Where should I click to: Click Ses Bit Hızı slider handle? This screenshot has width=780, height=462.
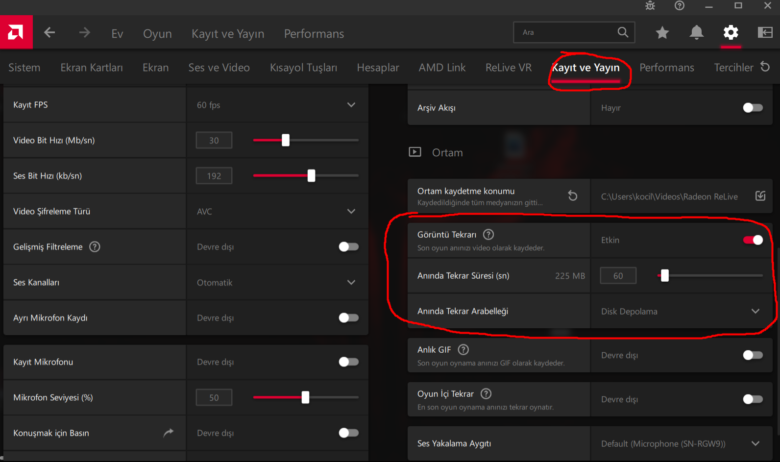click(x=311, y=175)
